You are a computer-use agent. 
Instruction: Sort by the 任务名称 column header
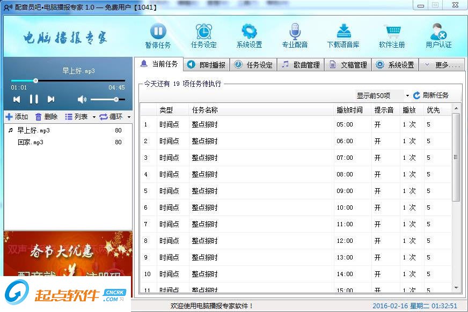(x=261, y=110)
